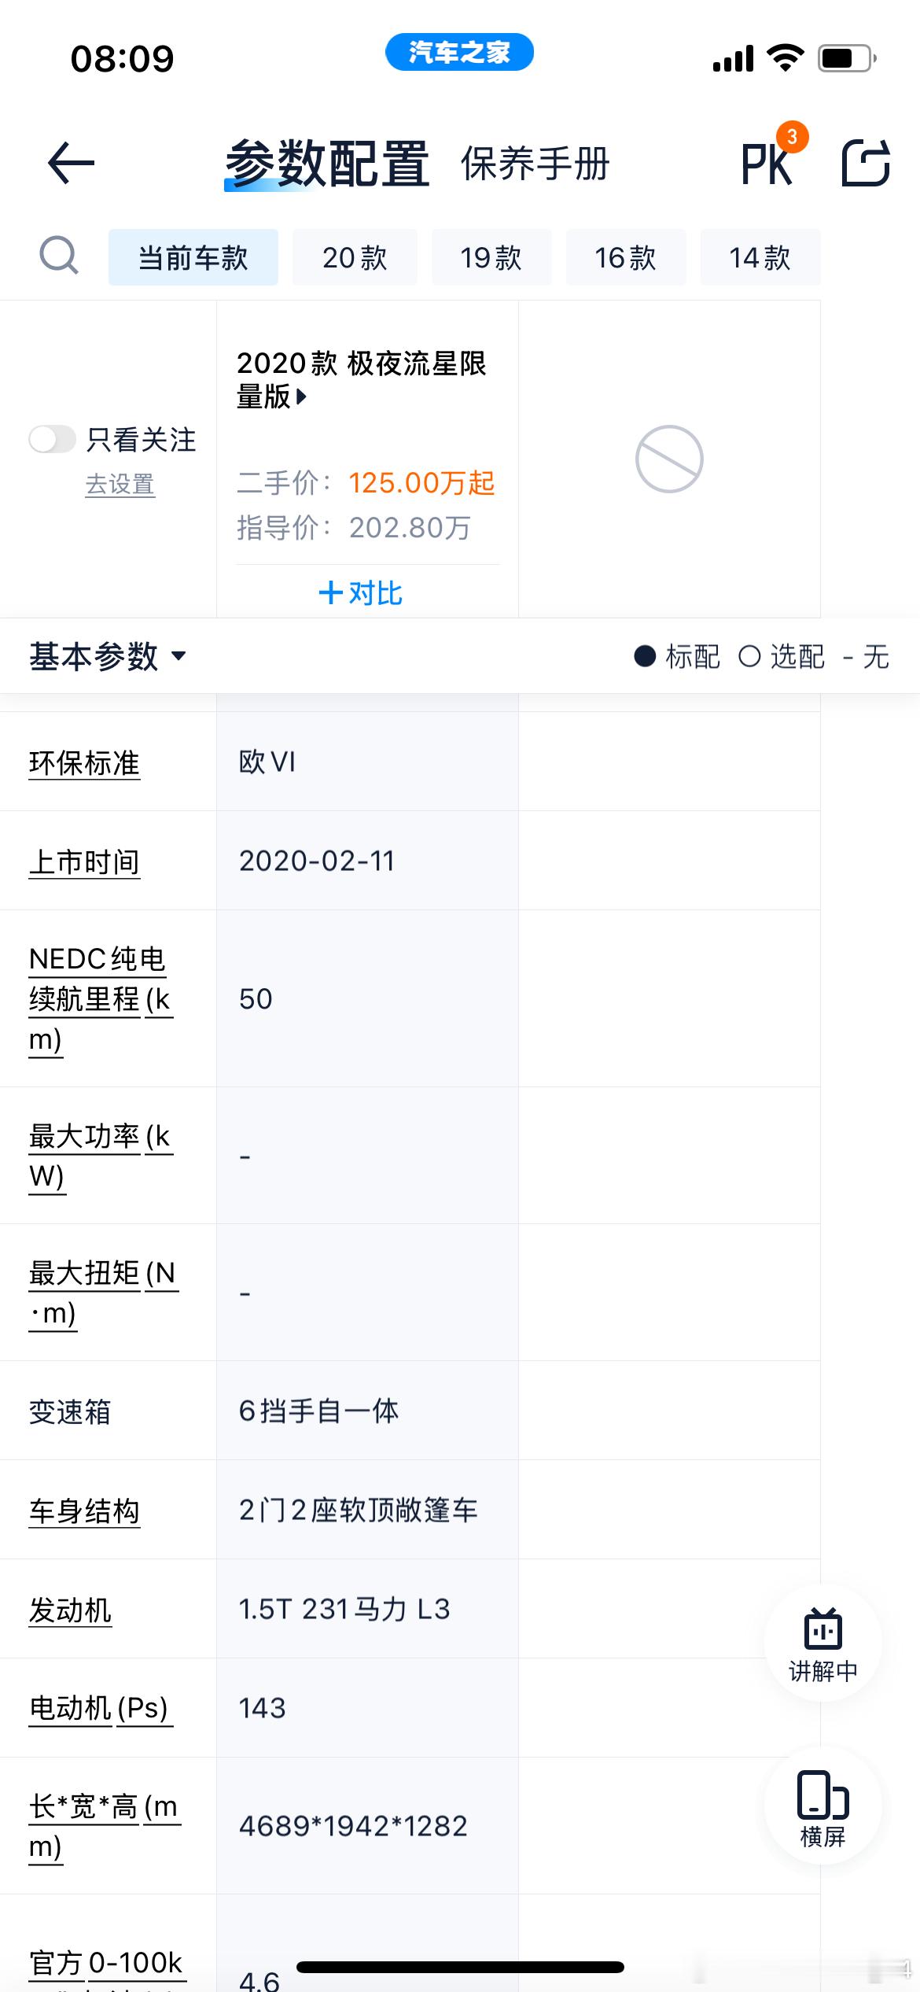Tap the search magnifier icon

coord(59,256)
